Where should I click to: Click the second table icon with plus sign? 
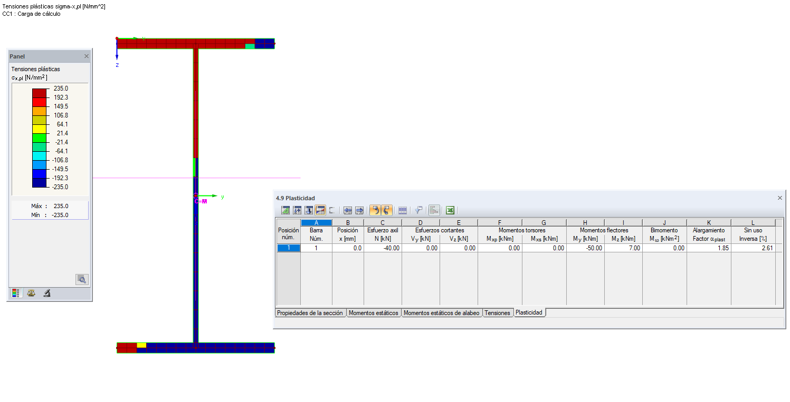(297, 210)
